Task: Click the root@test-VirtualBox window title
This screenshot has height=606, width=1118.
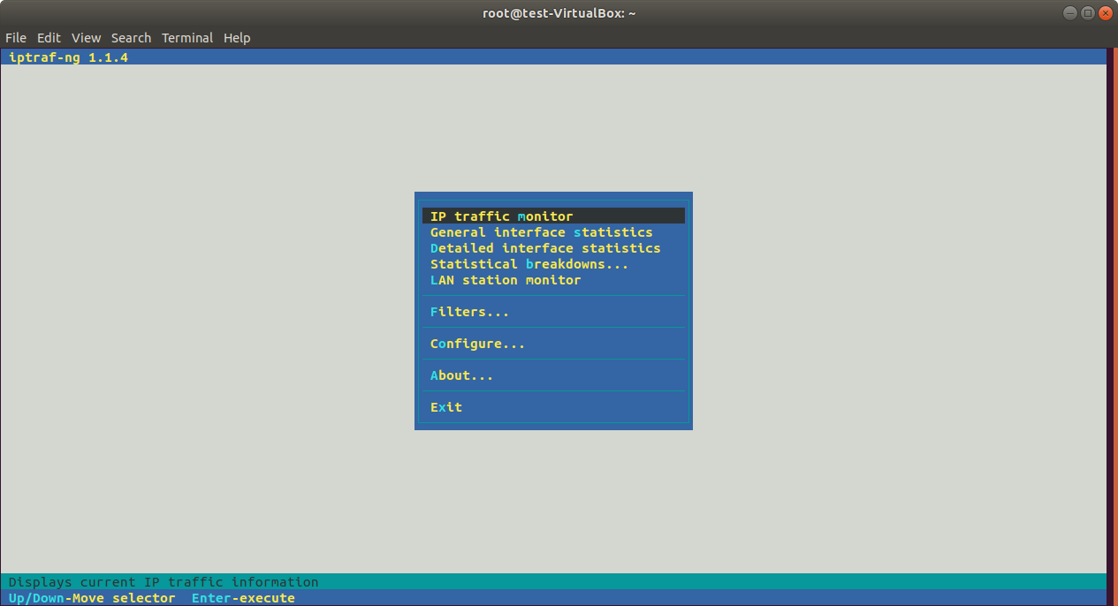Action: pos(559,12)
